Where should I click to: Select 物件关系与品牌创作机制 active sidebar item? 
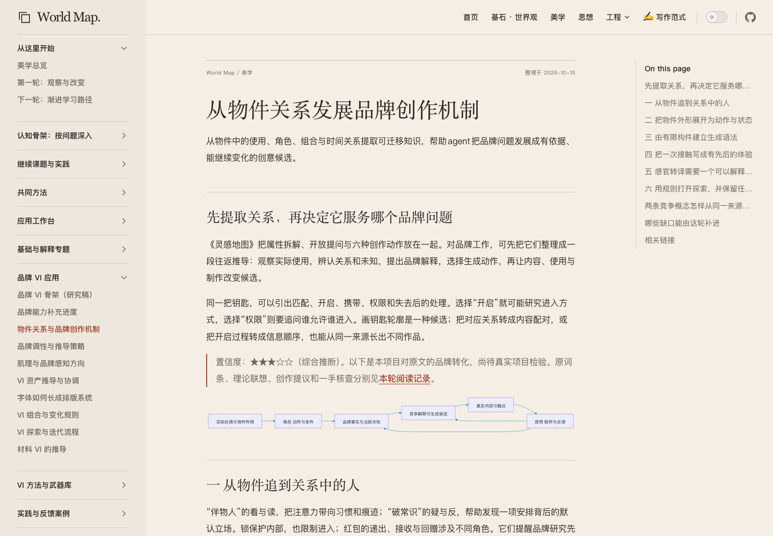pos(59,329)
